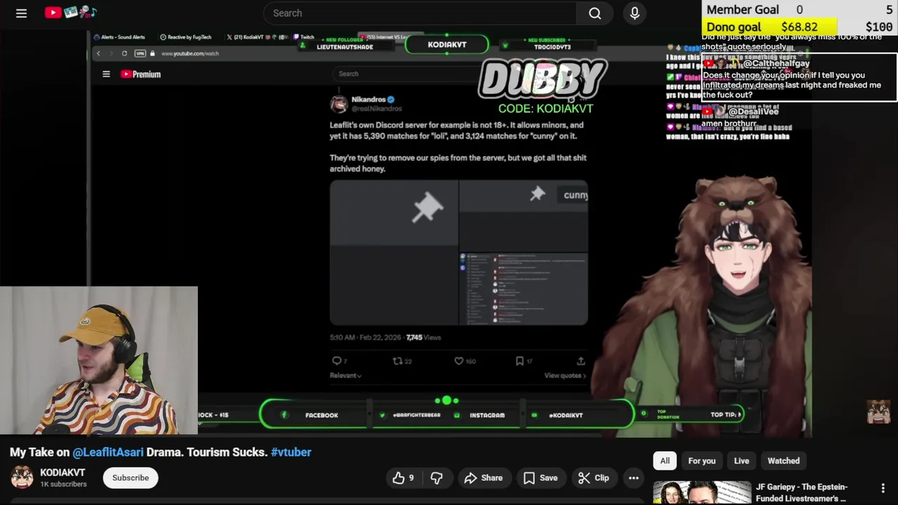The image size is (898, 505).
Task: Expand the Relevant replies sort dropdown
Action: coord(346,375)
